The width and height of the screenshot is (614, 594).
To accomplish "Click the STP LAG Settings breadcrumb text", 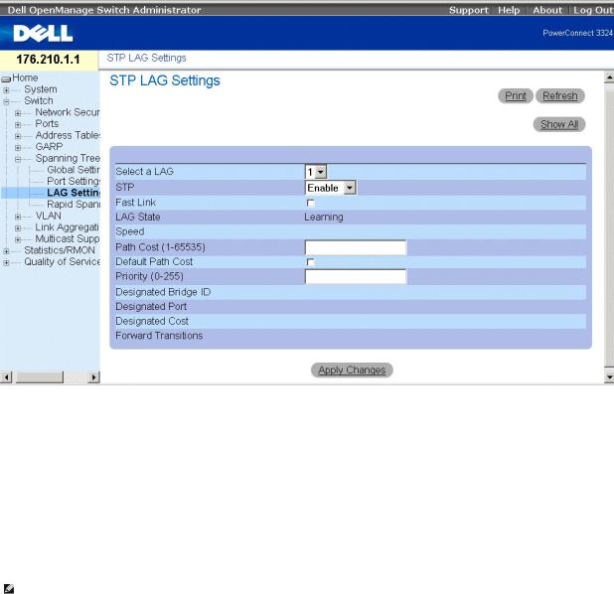I will (x=146, y=58).
